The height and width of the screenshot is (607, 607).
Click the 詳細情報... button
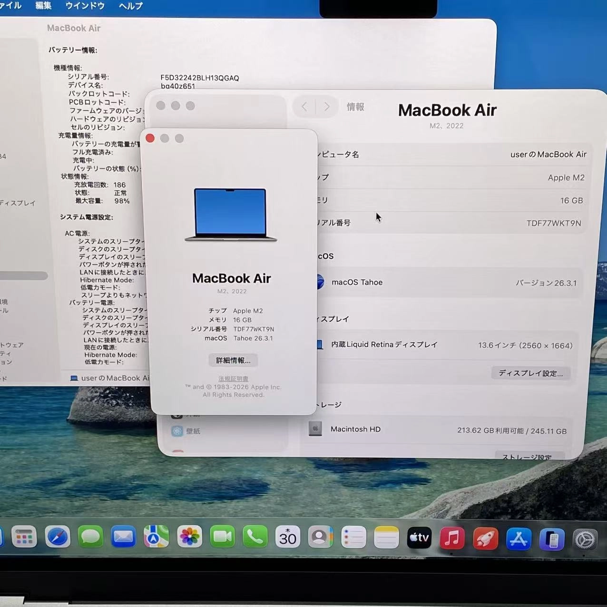pyautogui.click(x=233, y=361)
